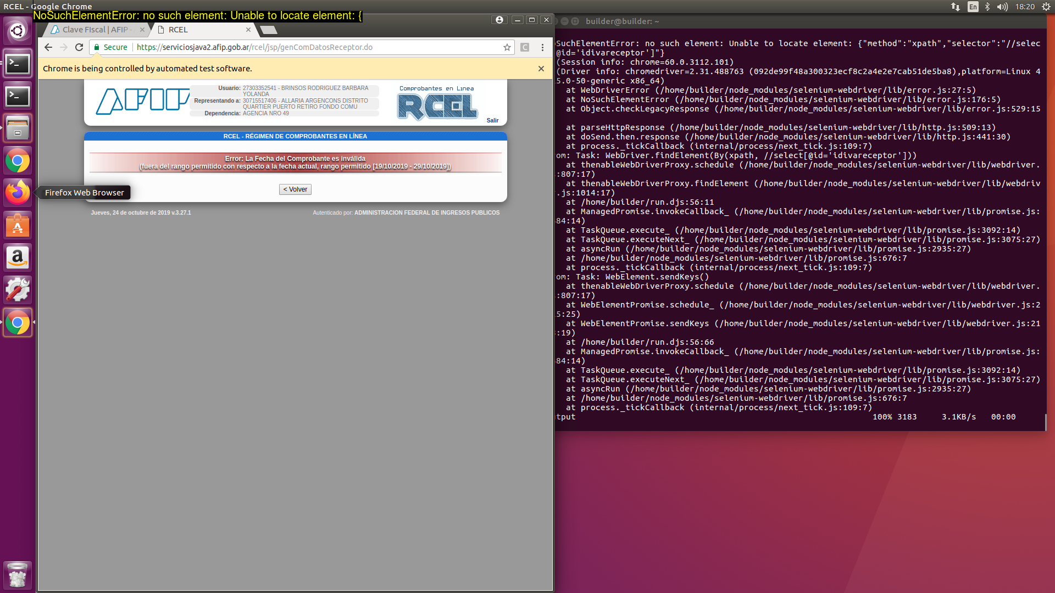The height and width of the screenshot is (593, 1055).
Task: Click the Salir link
Action: pos(492,121)
